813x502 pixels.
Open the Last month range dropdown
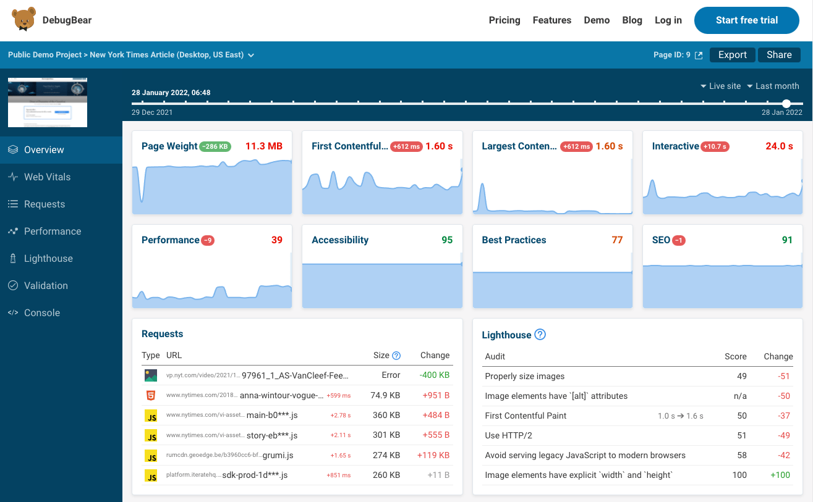coord(773,86)
